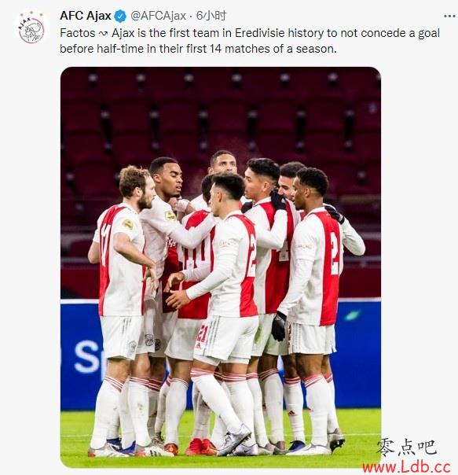Open the AFC Ajax profile avatar
This screenshot has height=475, width=458.
(x=31, y=28)
